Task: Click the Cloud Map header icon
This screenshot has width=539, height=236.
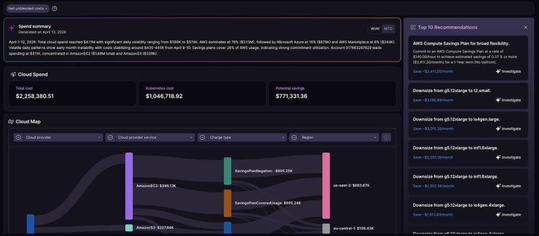Action: click(x=11, y=121)
